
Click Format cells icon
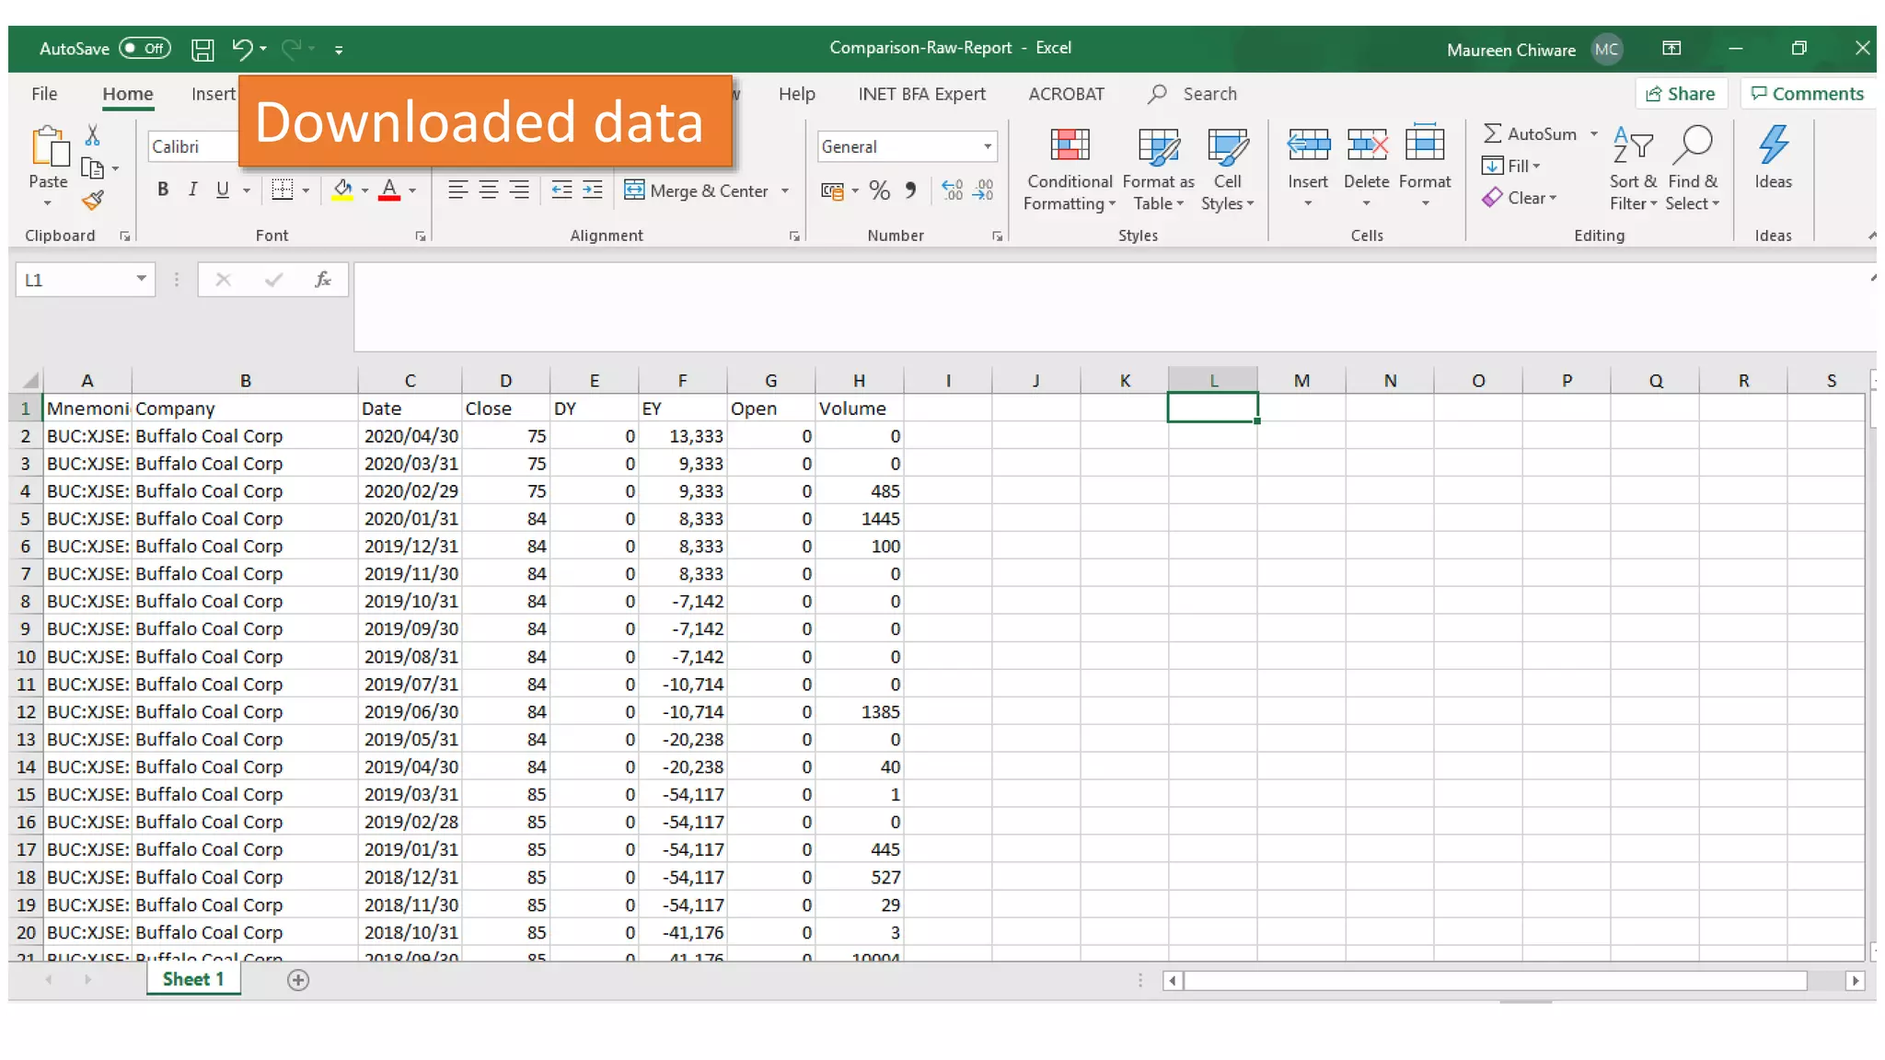coord(1425,144)
